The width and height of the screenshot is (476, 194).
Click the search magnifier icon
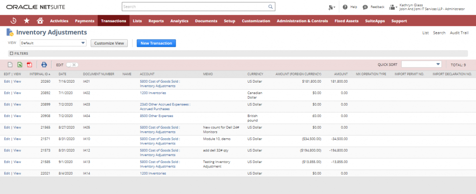271,7
